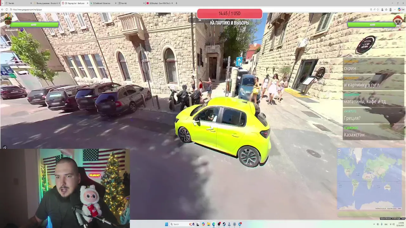Open the browser Settings and more menu
The image size is (406, 228).
pos(395,9)
